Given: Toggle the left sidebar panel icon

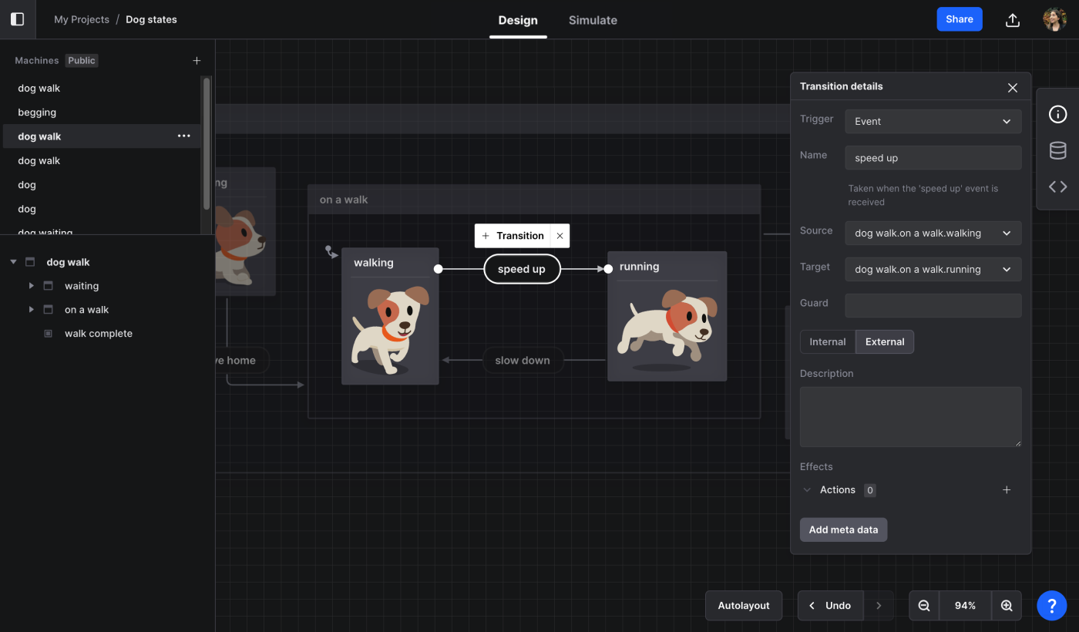Looking at the screenshot, I should pos(17,19).
